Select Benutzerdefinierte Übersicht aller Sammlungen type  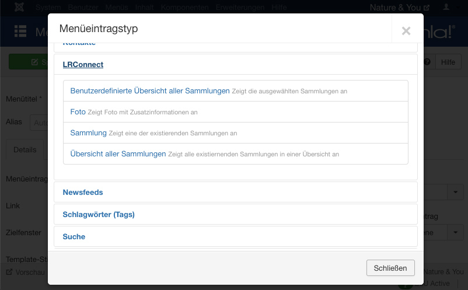(150, 90)
